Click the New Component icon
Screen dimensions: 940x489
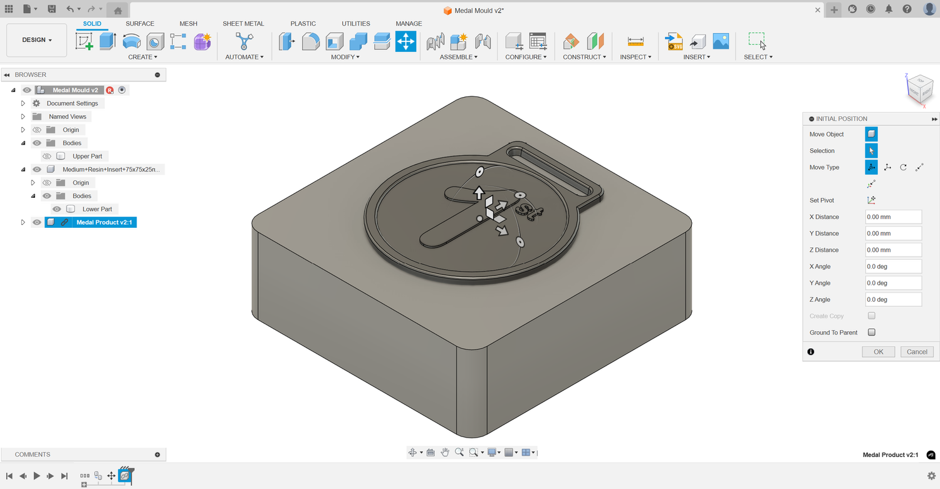pyautogui.click(x=459, y=41)
